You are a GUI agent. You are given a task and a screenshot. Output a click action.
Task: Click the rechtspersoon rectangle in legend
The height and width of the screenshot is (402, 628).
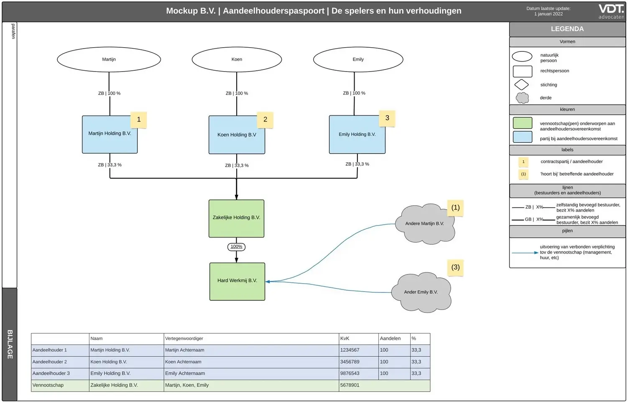point(523,71)
